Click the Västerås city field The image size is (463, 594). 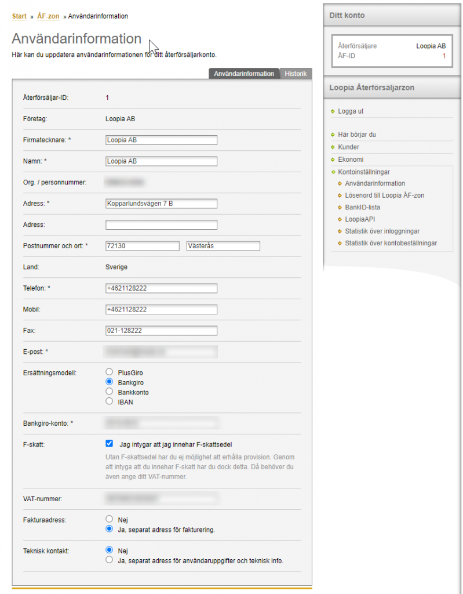(223, 246)
